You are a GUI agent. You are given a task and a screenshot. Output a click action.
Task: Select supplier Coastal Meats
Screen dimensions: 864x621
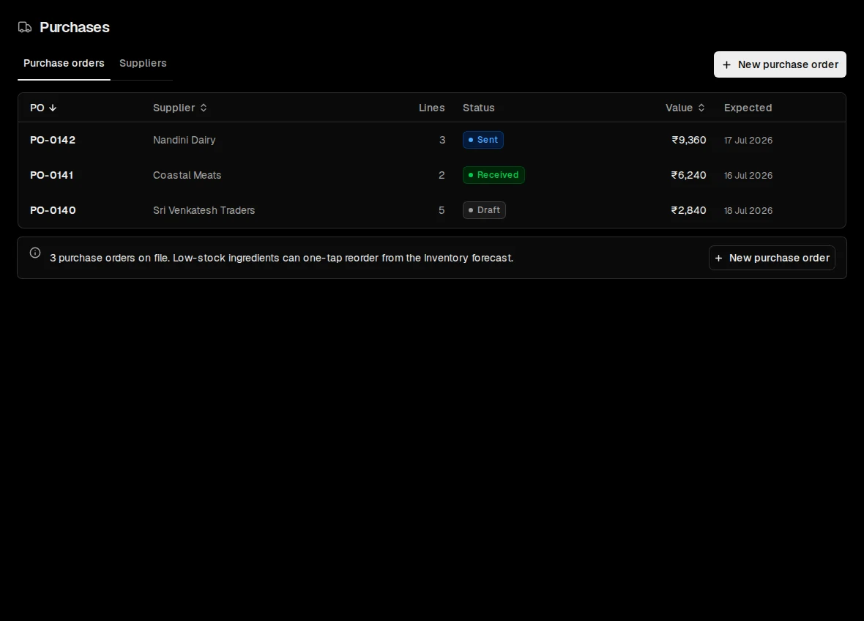coord(187,175)
